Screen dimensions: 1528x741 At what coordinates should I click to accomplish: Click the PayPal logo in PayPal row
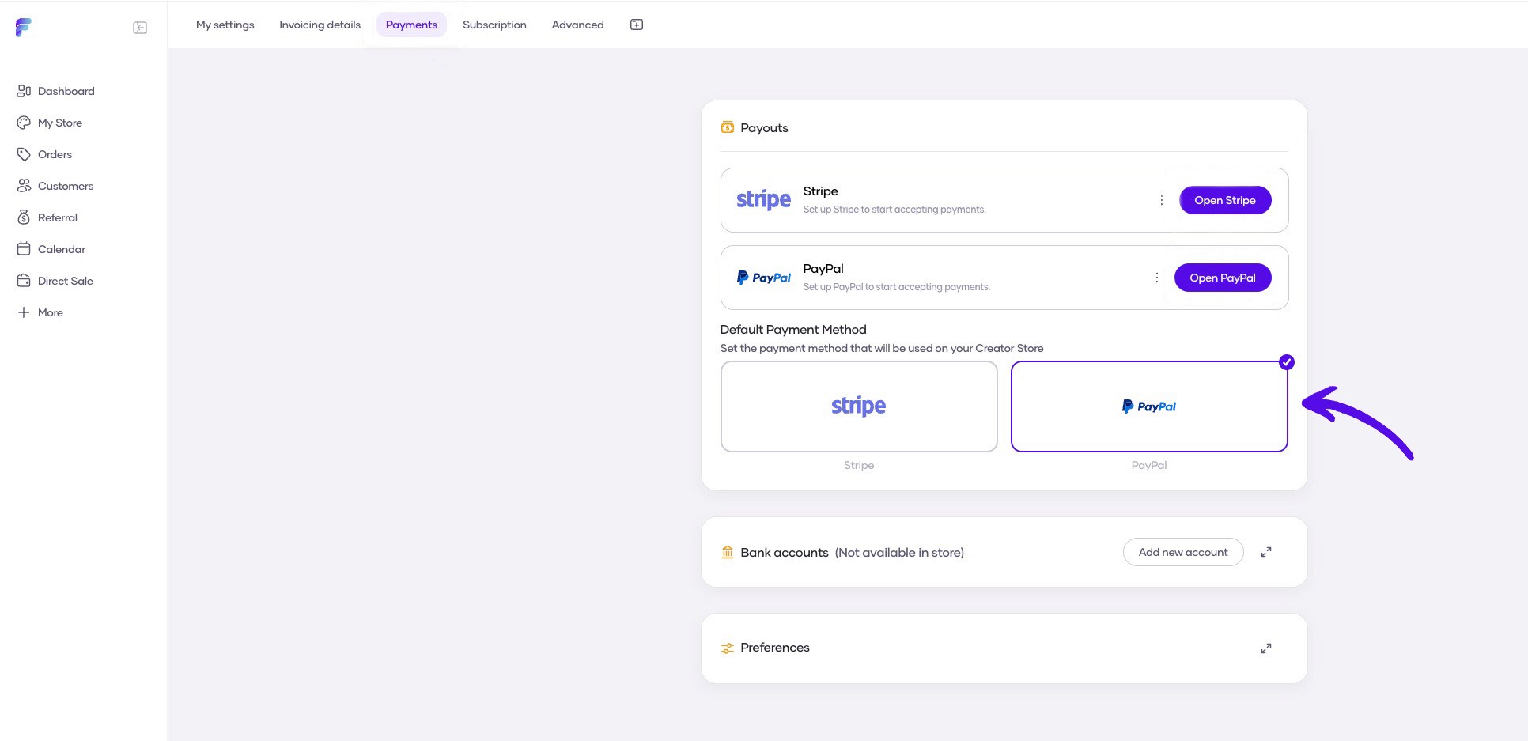[763, 278]
